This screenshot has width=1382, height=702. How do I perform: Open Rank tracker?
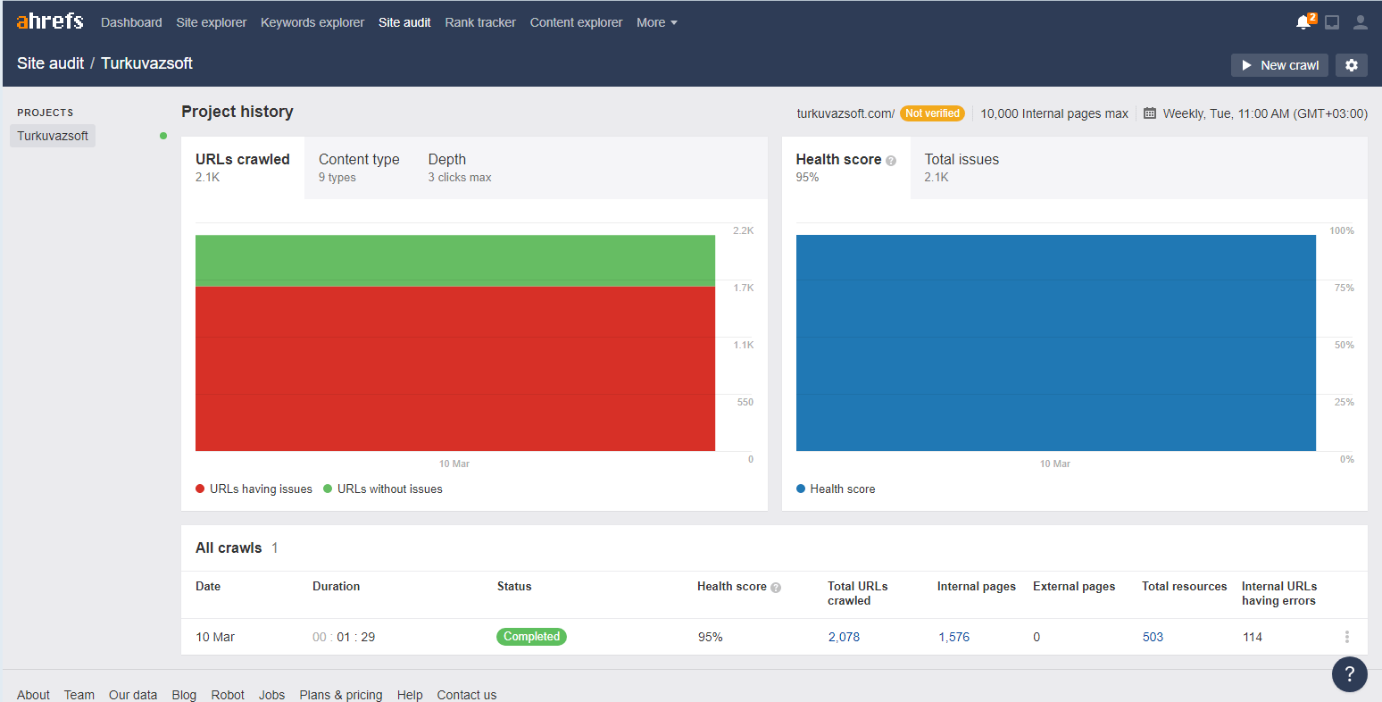pos(480,22)
